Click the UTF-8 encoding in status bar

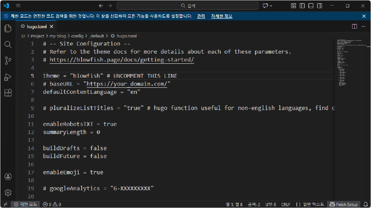270,204
